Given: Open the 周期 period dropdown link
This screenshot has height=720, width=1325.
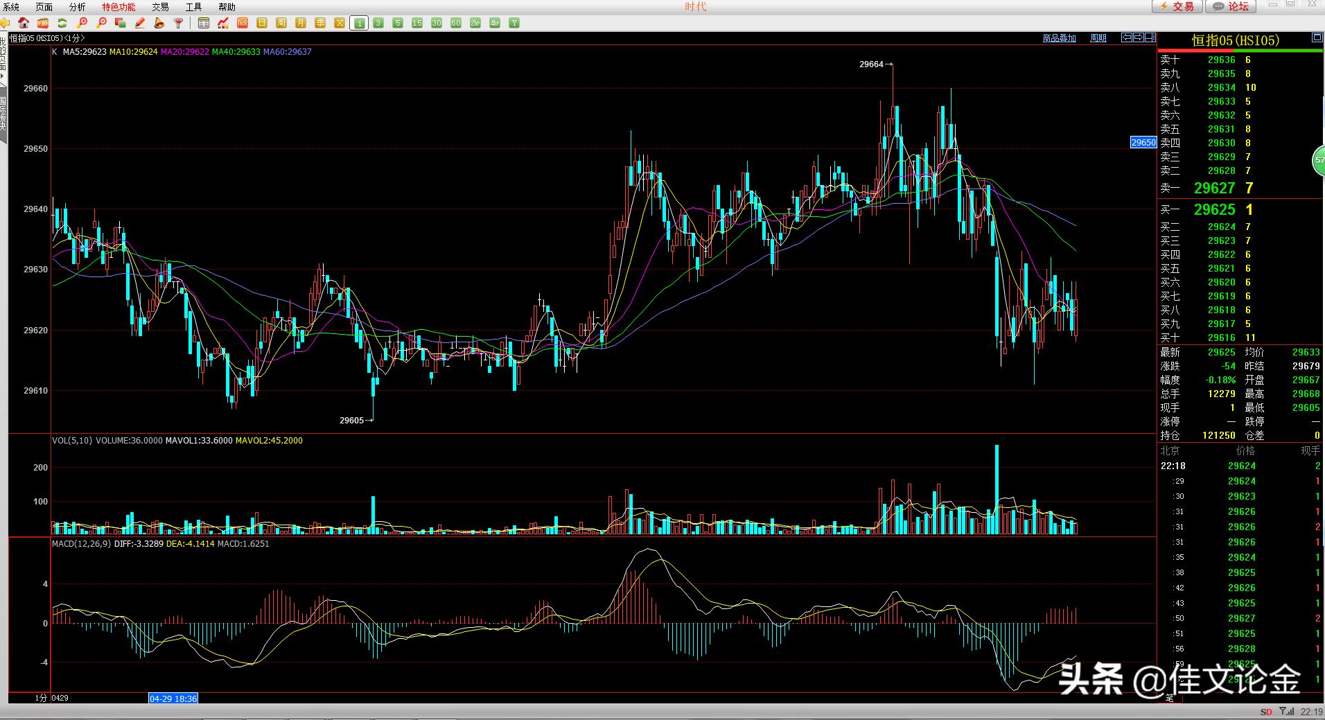Looking at the screenshot, I should click(x=1098, y=38).
